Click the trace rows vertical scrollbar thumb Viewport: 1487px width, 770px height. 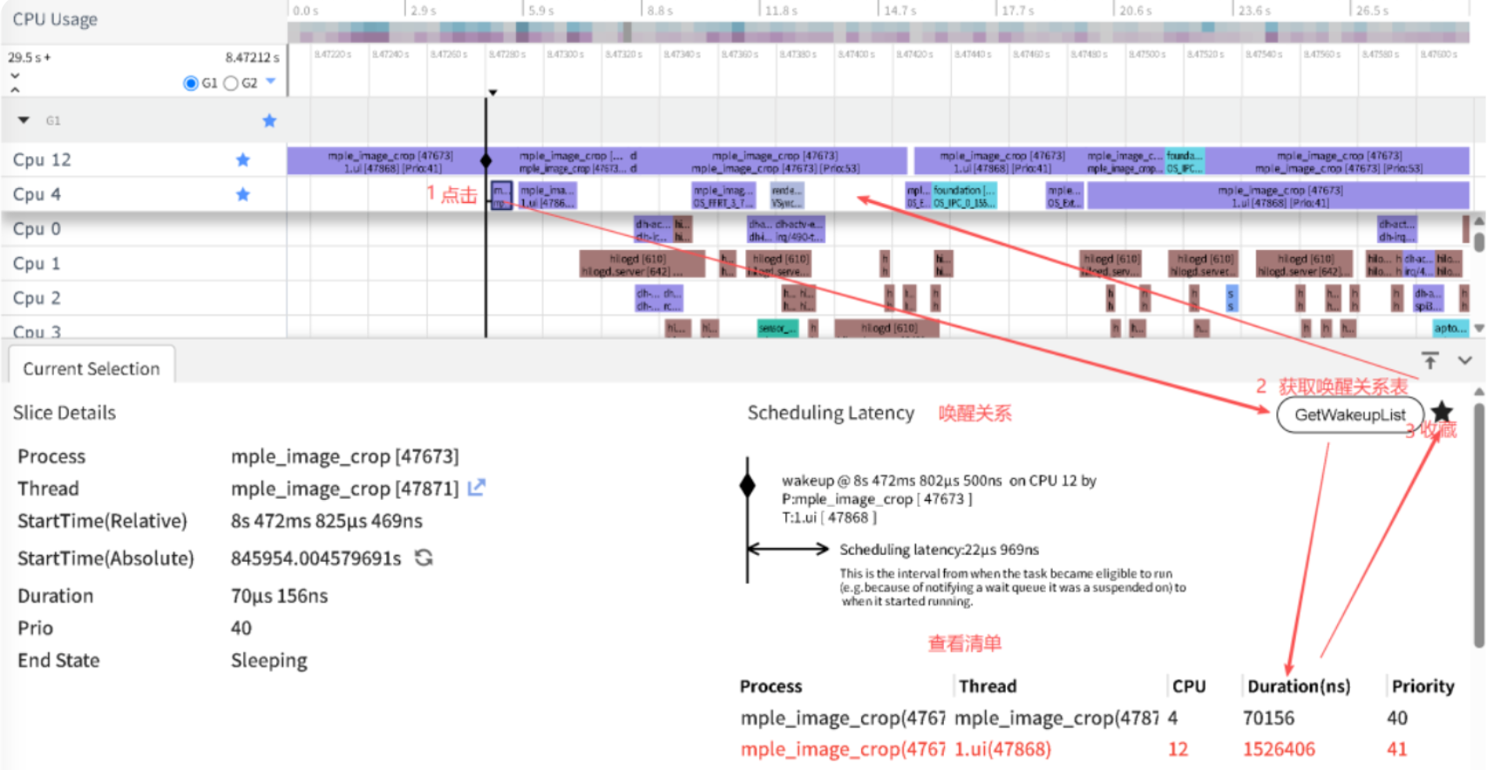point(1478,240)
